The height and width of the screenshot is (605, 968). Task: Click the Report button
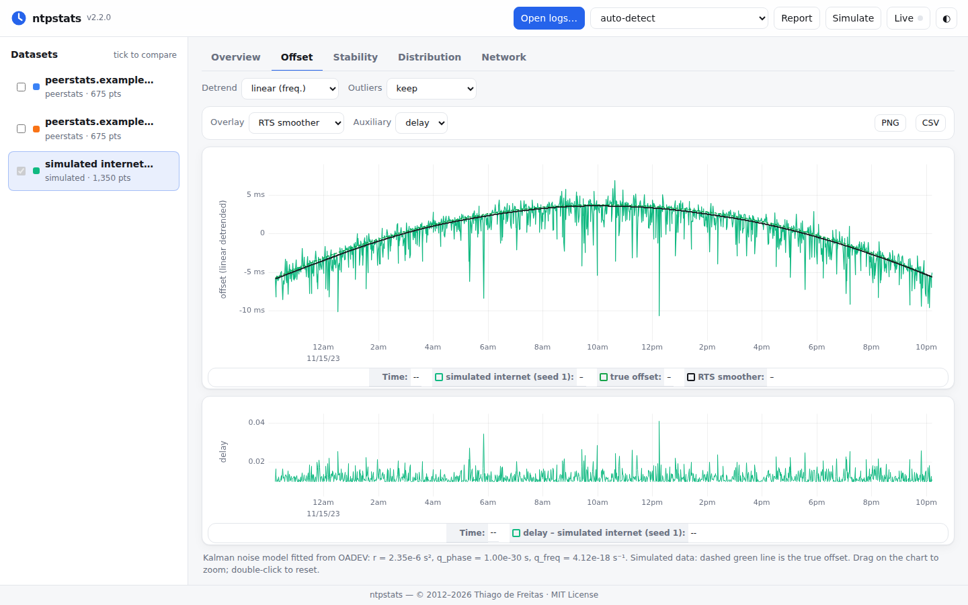(797, 18)
